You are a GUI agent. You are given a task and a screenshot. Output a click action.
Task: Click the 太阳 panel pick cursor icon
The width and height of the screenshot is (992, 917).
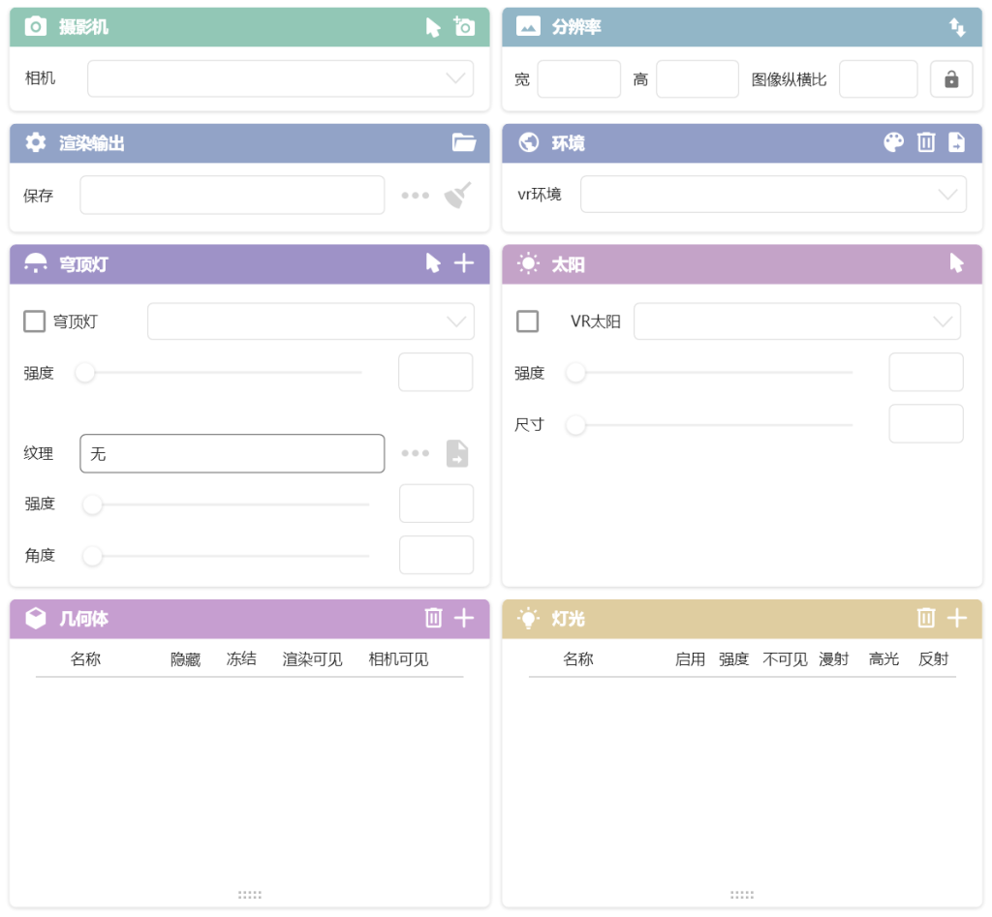(x=956, y=263)
